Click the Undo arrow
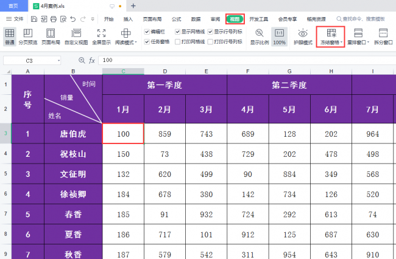Image resolution: width=396 pixels, height=259 pixels. coord(73,19)
